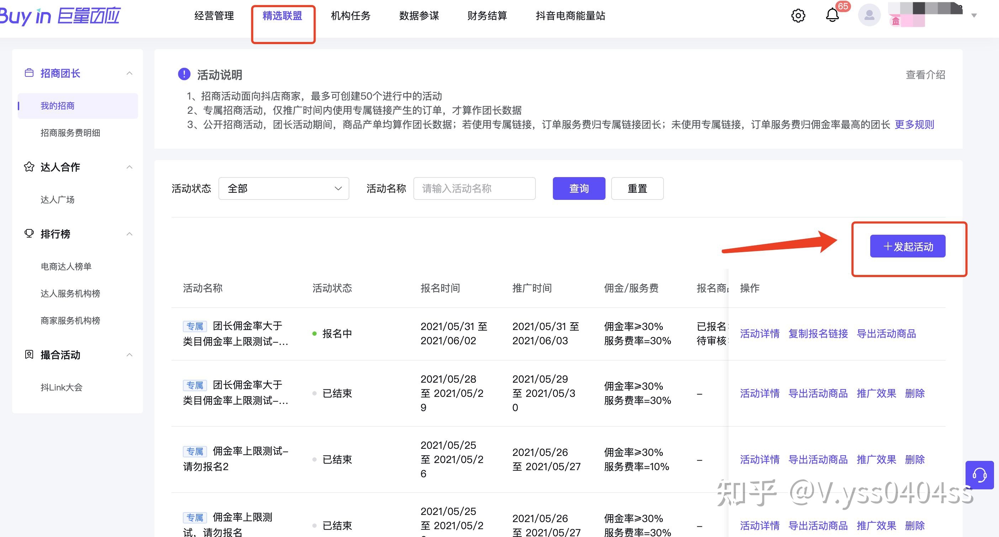This screenshot has width=999, height=537.
Task: Open the user avatar icon
Action: coord(869,16)
